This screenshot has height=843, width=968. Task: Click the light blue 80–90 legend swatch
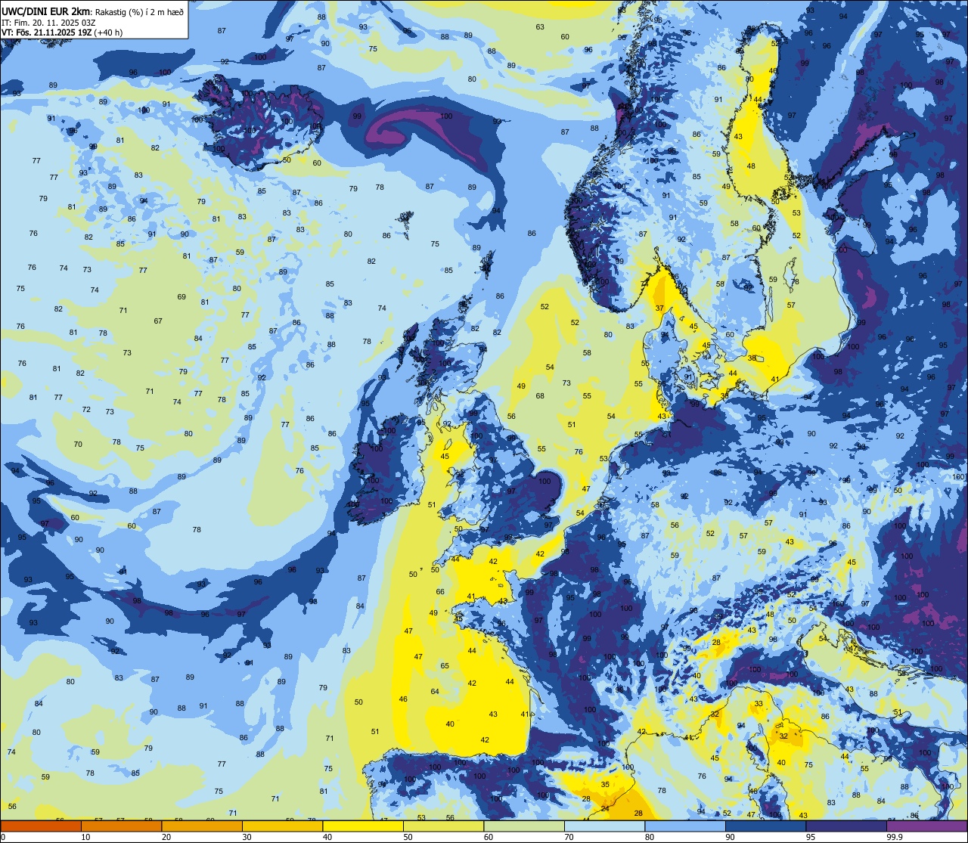[x=685, y=826]
